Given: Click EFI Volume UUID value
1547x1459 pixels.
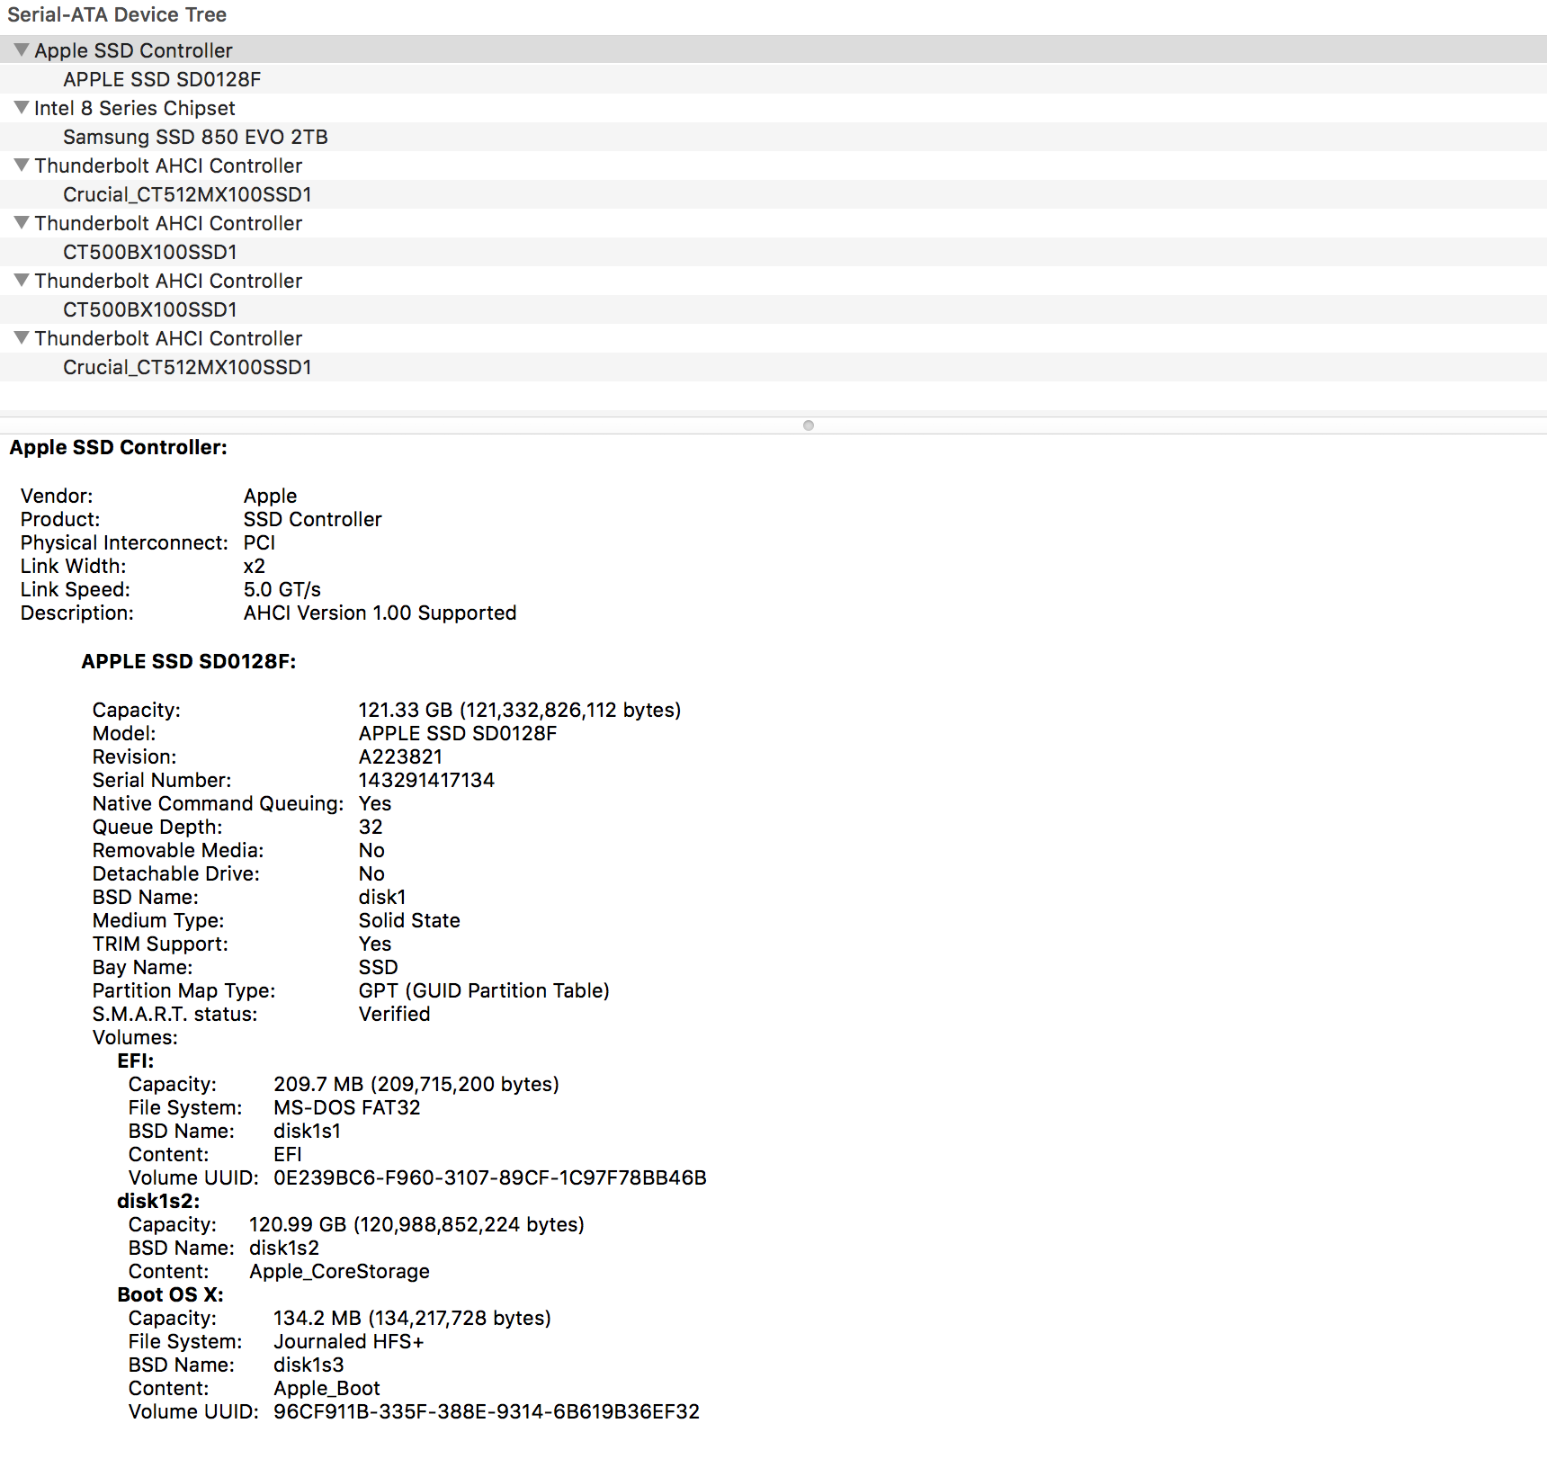Looking at the screenshot, I should click(490, 1177).
